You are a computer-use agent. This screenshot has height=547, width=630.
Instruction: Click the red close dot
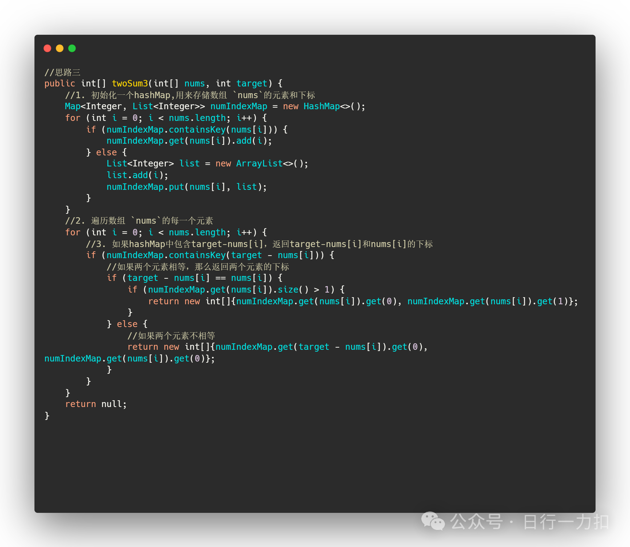[x=47, y=48]
